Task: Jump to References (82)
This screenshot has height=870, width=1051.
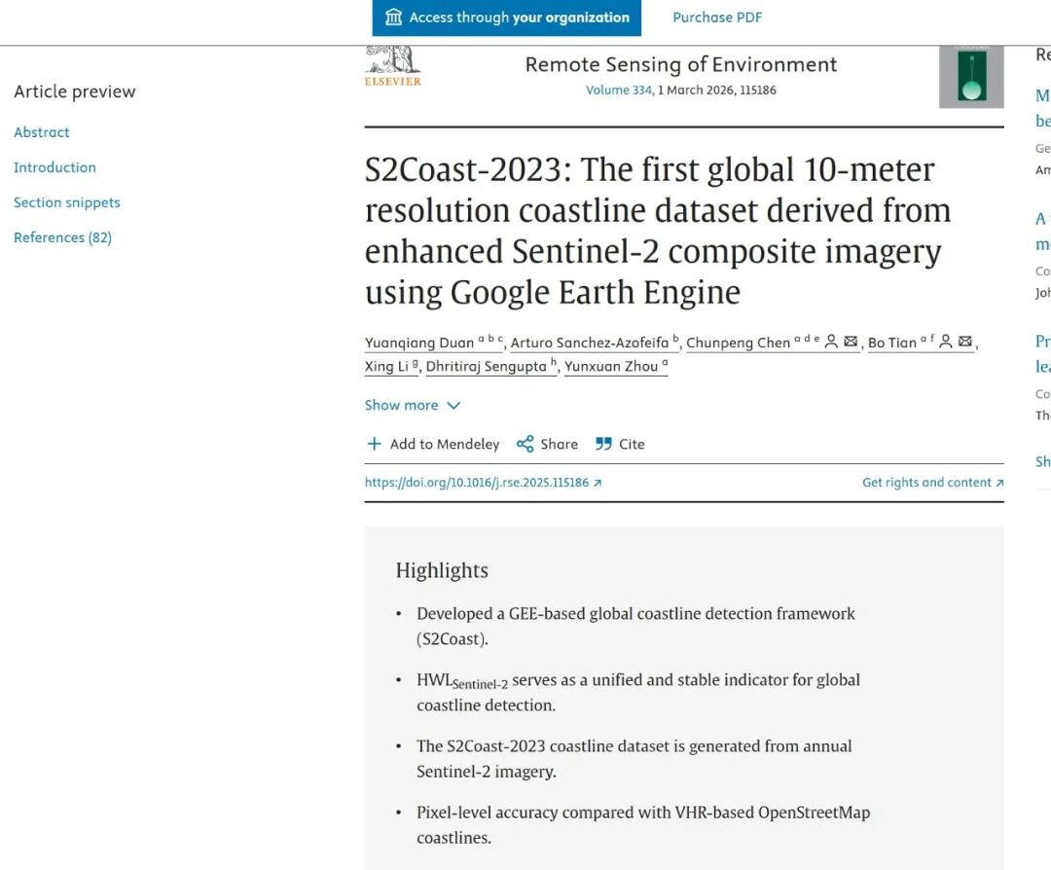Action: point(63,237)
